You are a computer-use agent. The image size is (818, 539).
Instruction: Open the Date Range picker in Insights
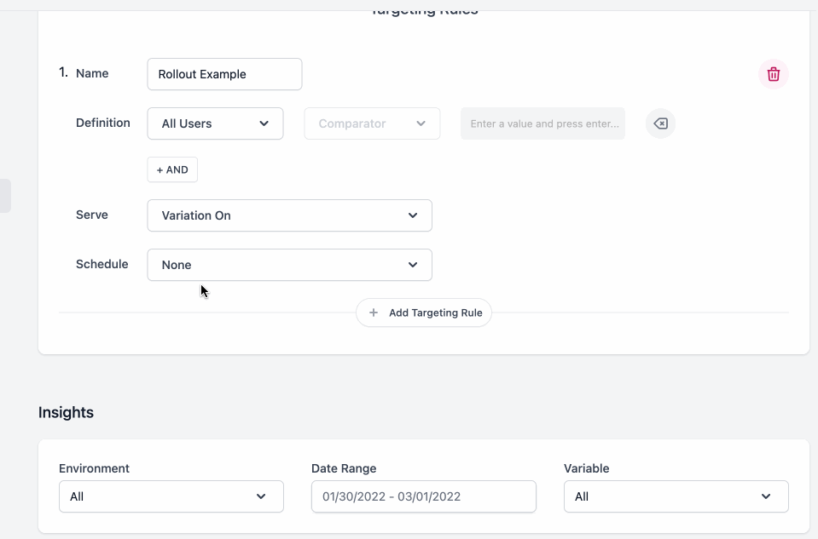(423, 496)
